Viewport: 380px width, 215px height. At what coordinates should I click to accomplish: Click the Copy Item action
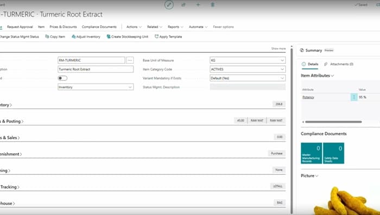coord(55,36)
